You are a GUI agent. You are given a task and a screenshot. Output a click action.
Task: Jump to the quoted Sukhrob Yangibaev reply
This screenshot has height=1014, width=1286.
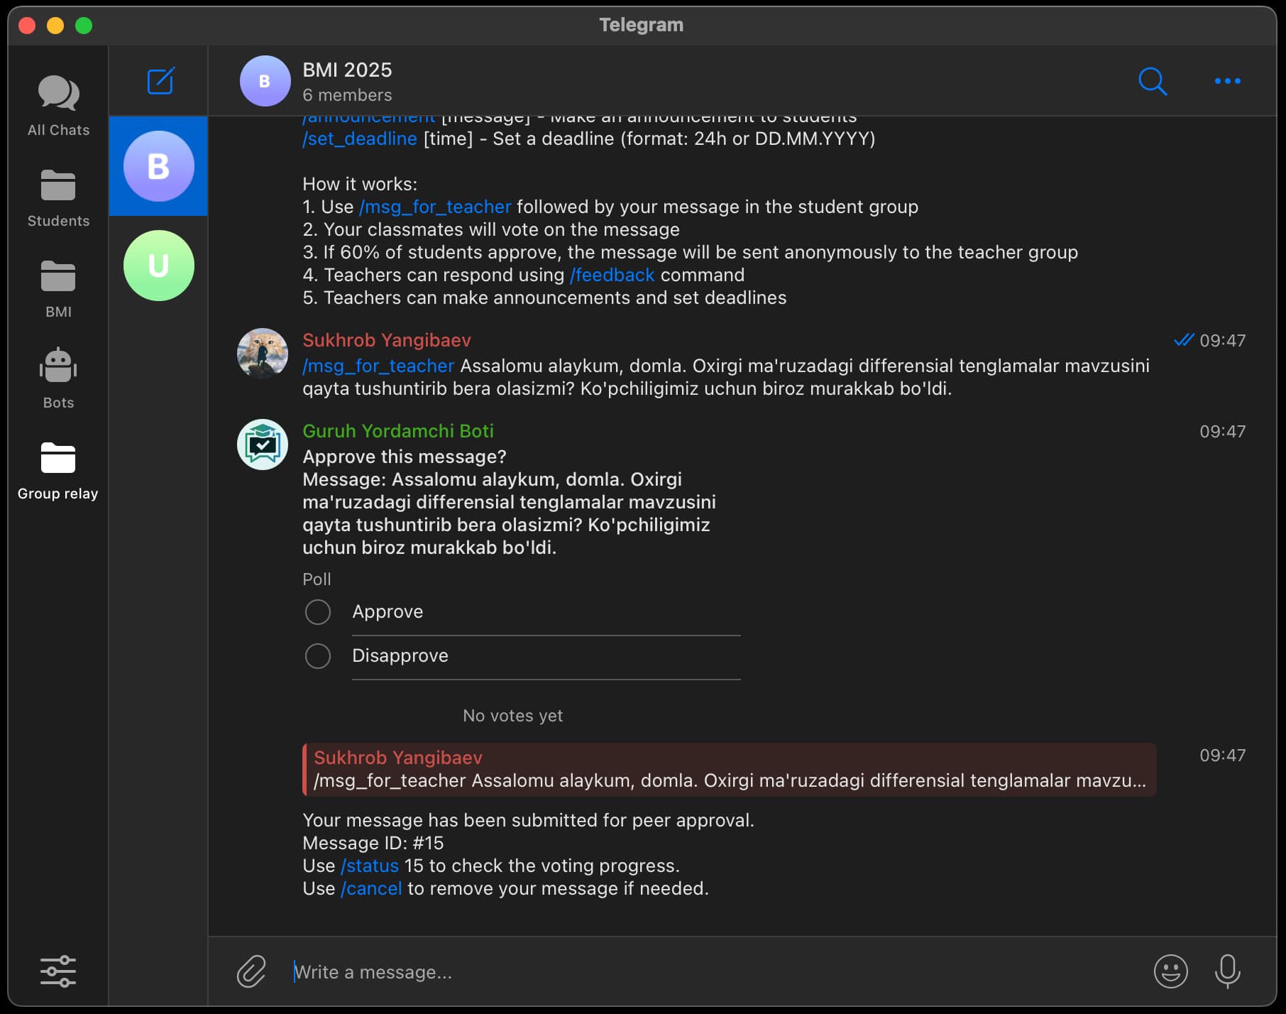click(x=730, y=769)
